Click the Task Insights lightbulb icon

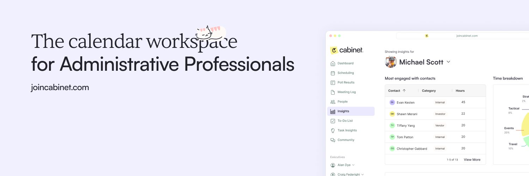coord(333,130)
